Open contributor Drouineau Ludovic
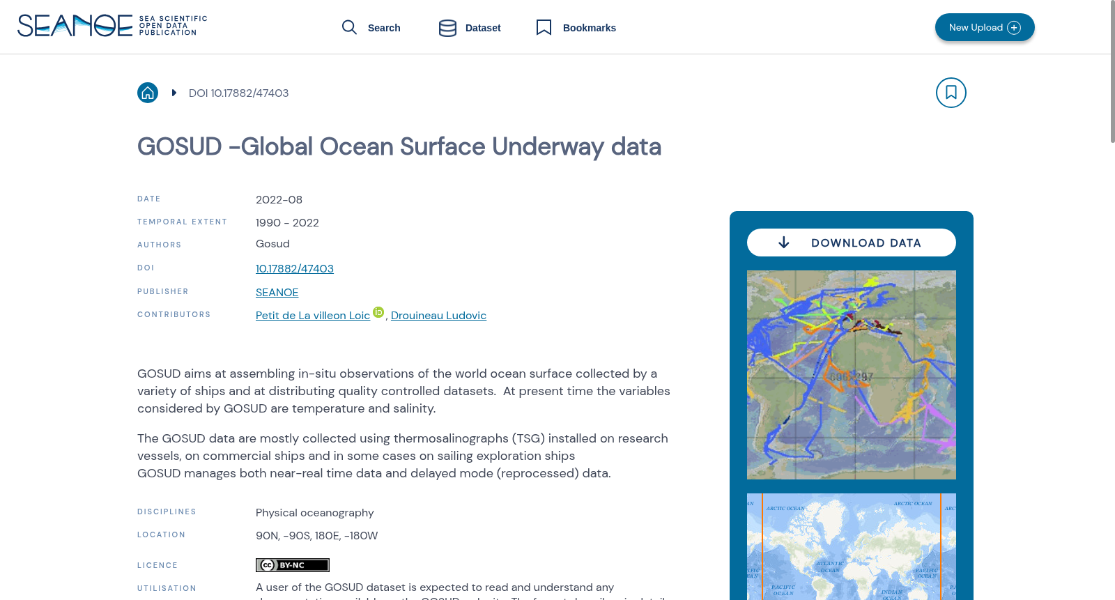 tap(438, 316)
